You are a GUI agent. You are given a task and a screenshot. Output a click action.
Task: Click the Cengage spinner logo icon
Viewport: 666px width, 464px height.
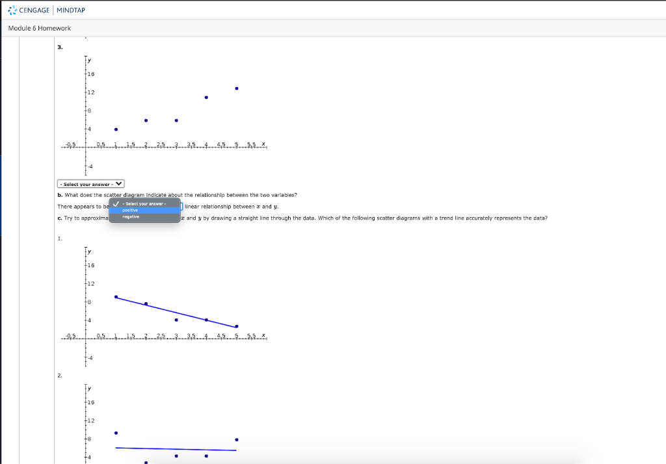[x=13, y=9]
